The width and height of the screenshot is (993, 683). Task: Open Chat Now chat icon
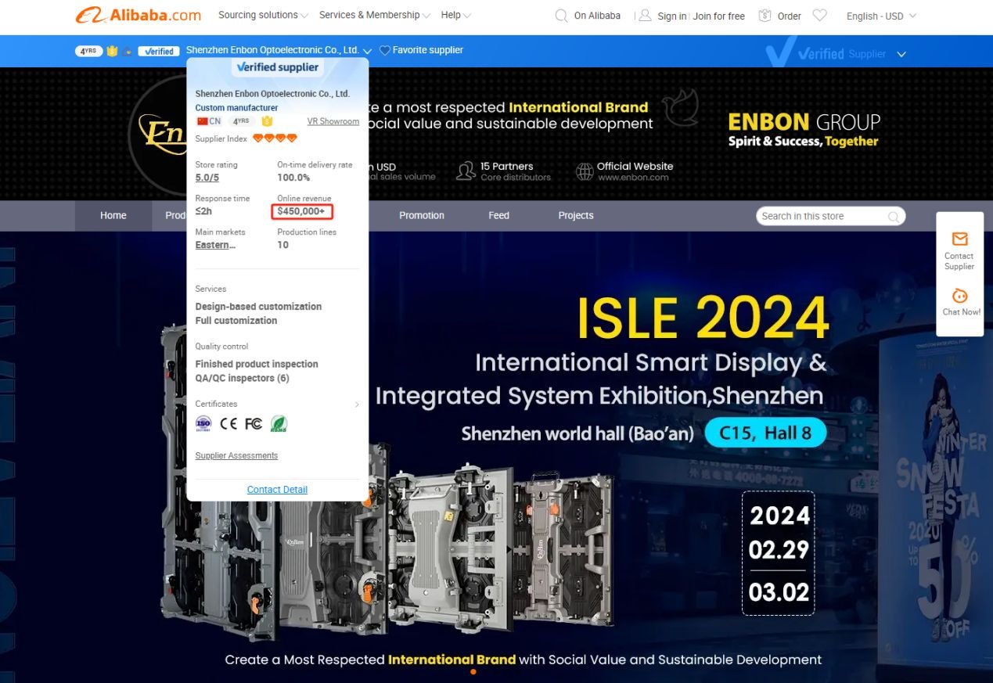959,296
